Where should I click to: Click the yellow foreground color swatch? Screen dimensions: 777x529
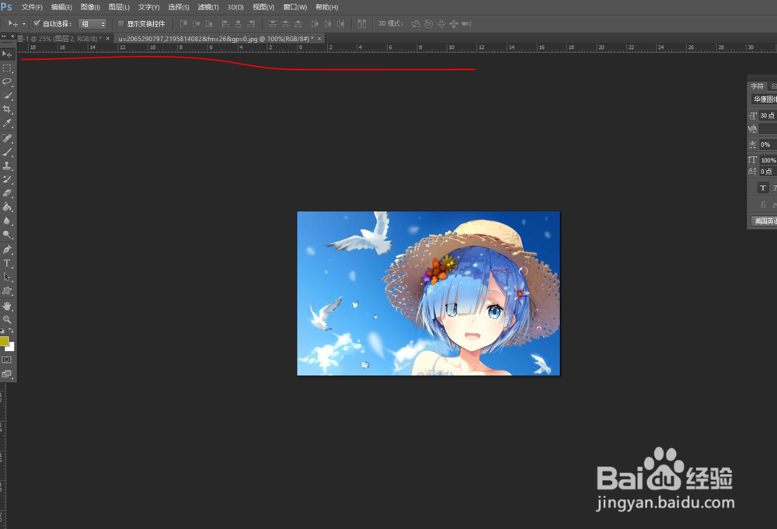[4, 341]
